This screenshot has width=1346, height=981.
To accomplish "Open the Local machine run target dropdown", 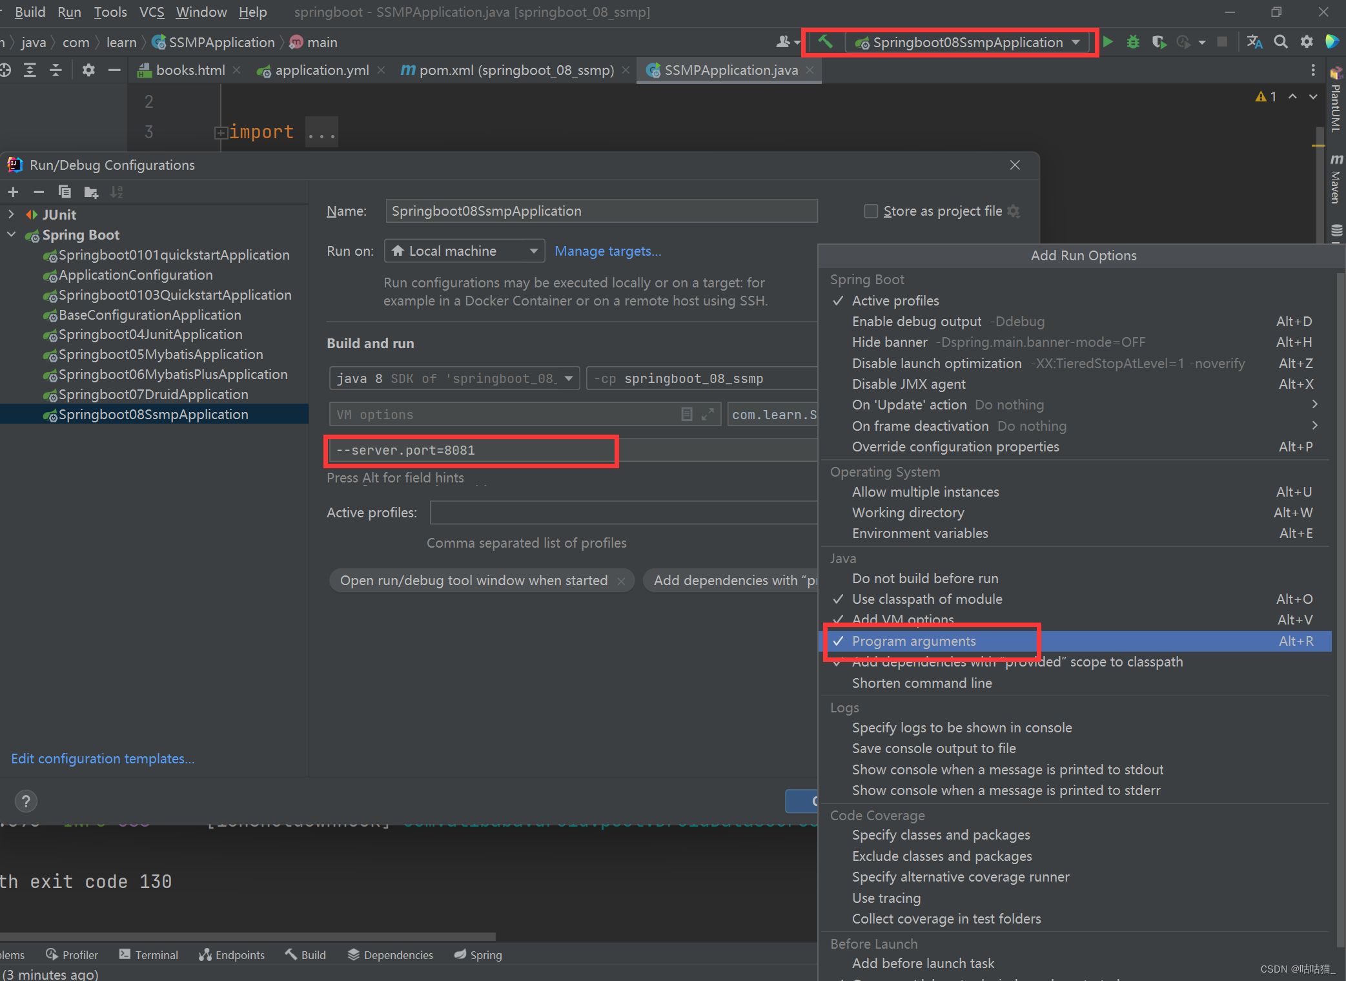I will [x=464, y=251].
